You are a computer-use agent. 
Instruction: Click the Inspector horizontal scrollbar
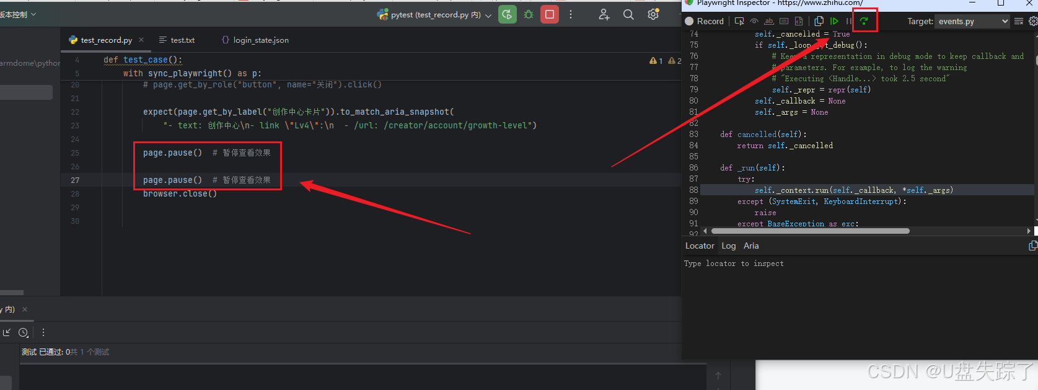click(811, 231)
